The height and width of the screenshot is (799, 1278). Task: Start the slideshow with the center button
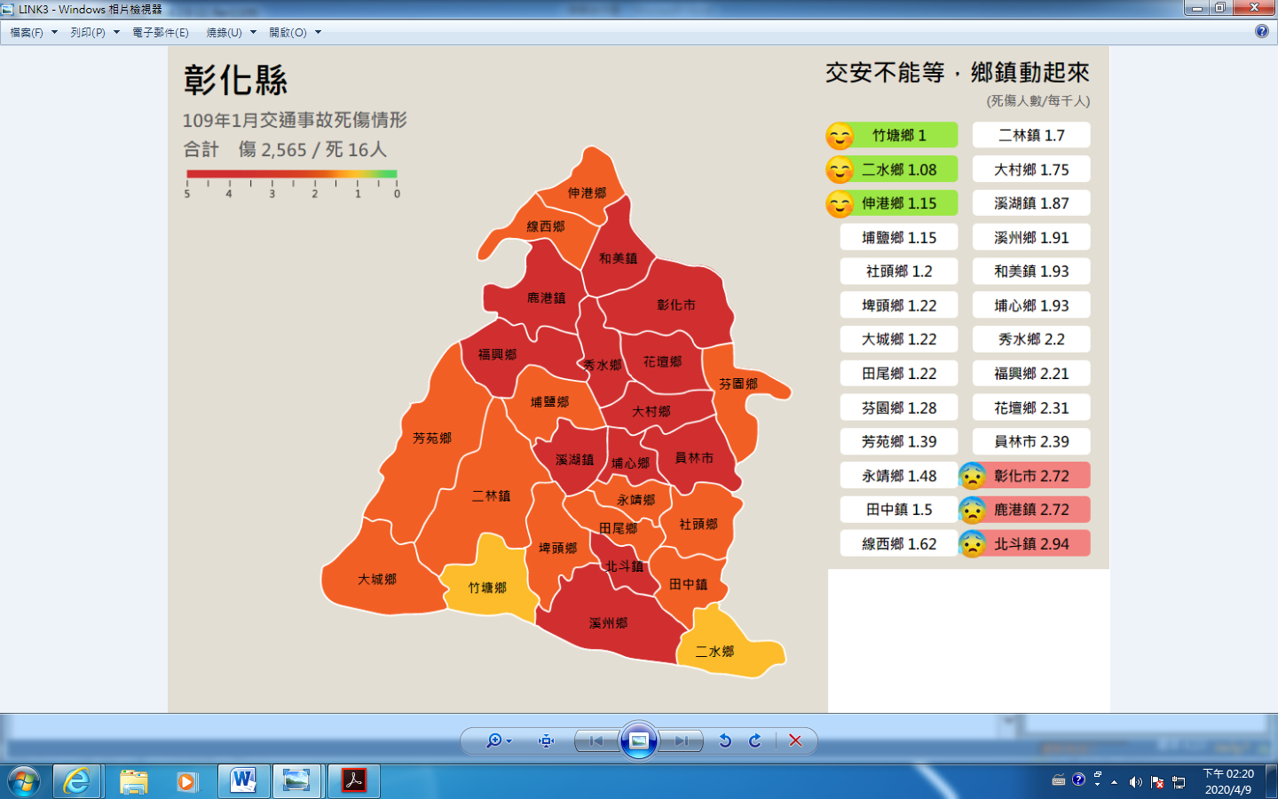639,740
